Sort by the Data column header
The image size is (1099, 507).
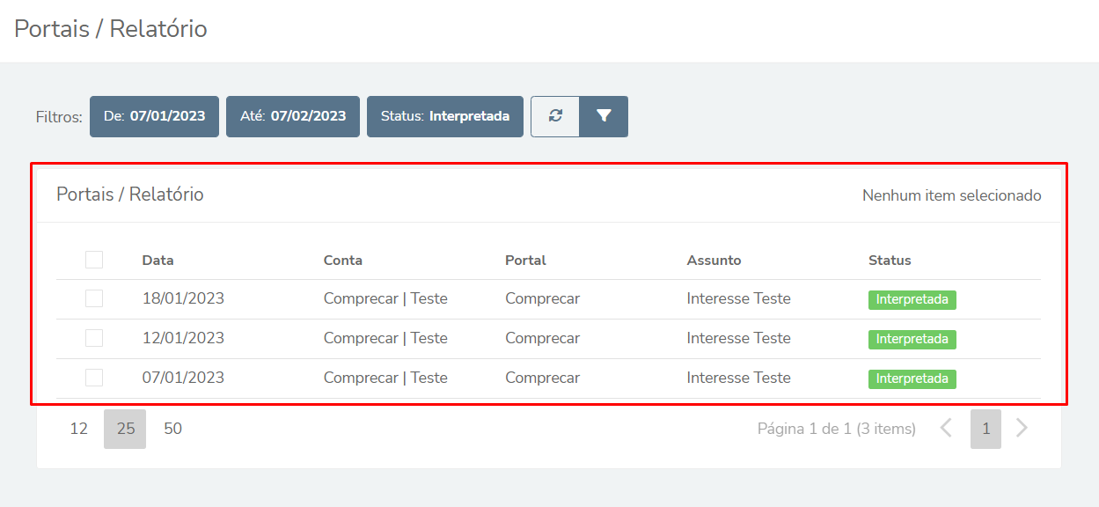click(158, 261)
